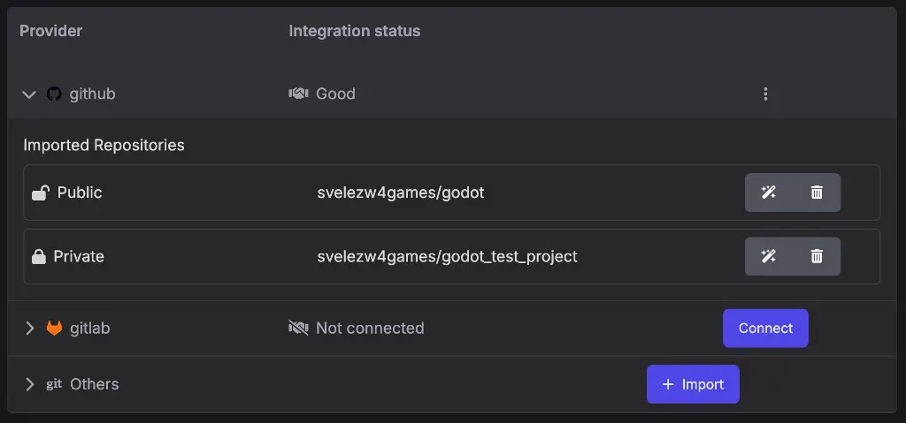Import a repository from Others

693,384
